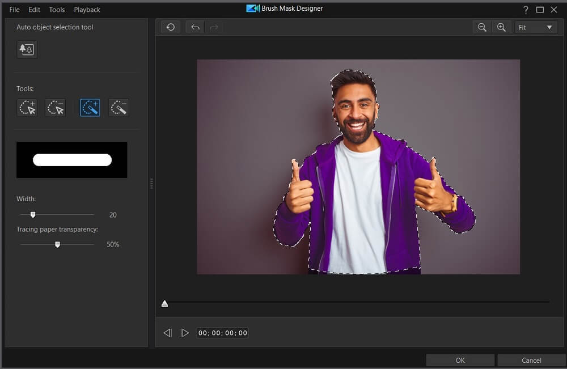Cancel the Brush Mask Designer
The height and width of the screenshot is (369, 567).
[x=531, y=360]
